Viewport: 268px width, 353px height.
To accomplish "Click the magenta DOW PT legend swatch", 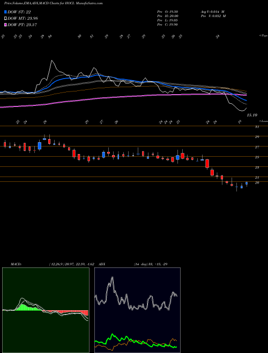I will pyautogui.click(x=5, y=25).
